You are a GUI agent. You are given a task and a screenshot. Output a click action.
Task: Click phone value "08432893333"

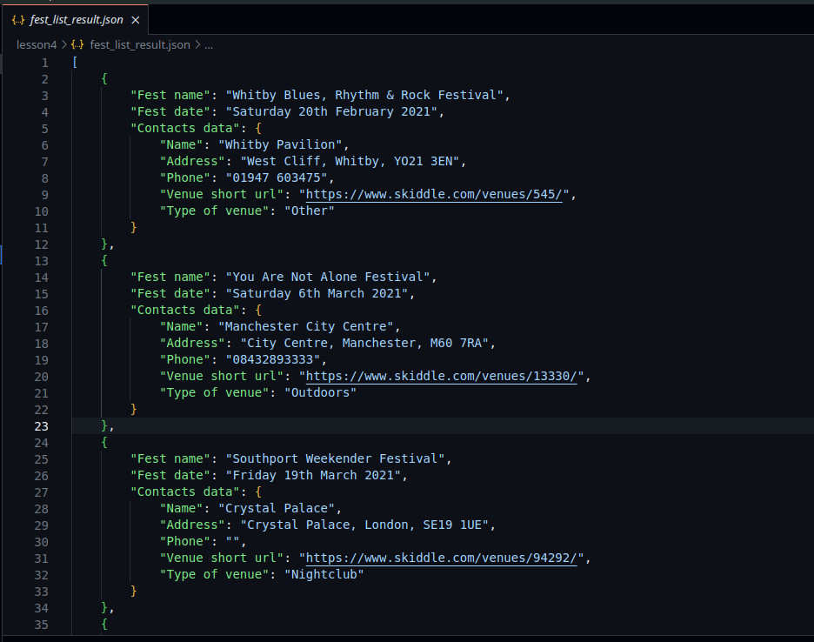273,359
